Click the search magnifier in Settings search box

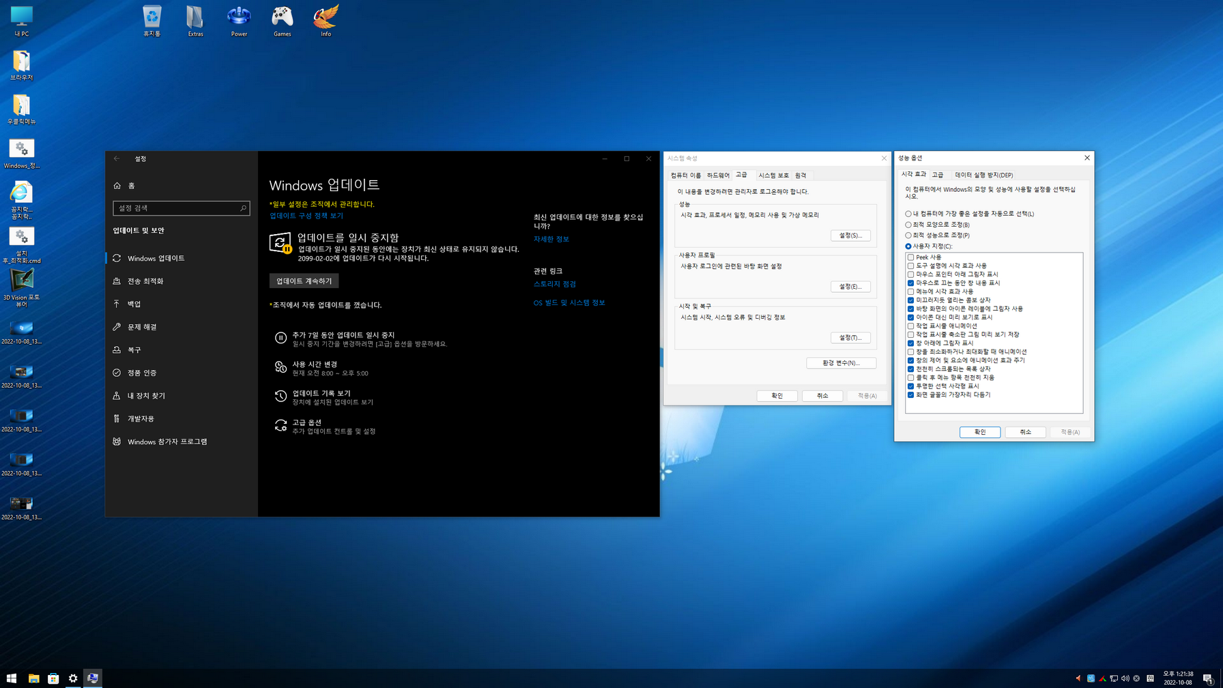[x=243, y=208]
